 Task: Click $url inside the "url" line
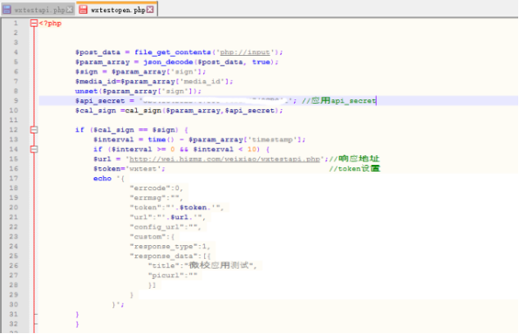[x=180, y=217]
